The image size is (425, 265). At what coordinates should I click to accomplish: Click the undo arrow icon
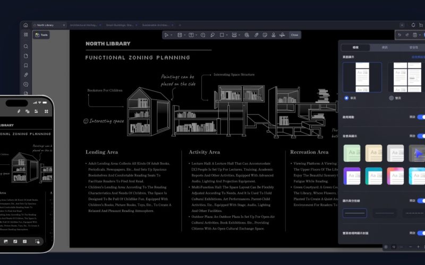(x=399, y=35)
